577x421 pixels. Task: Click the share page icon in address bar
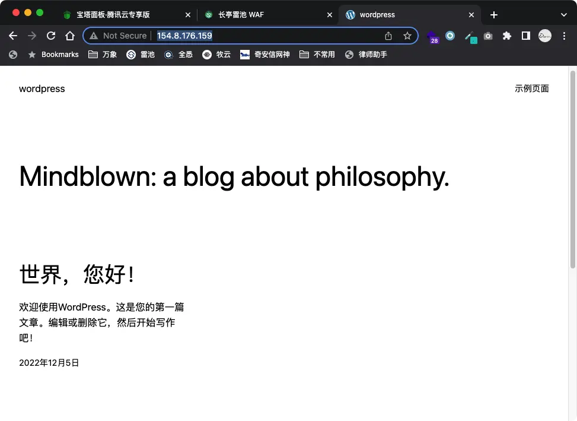coord(388,36)
